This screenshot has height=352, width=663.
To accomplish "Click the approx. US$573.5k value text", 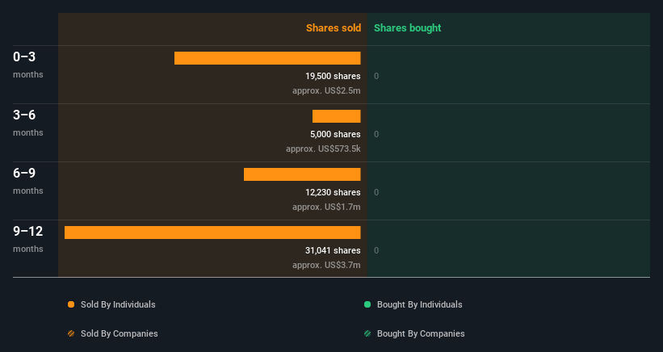I will 323,149.
